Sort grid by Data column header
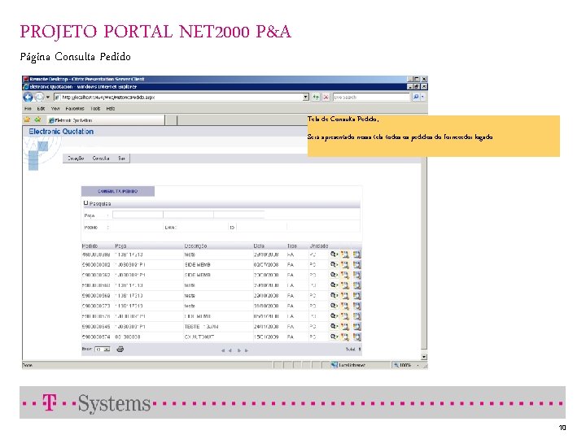The image size is (586, 439). coord(259,246)
